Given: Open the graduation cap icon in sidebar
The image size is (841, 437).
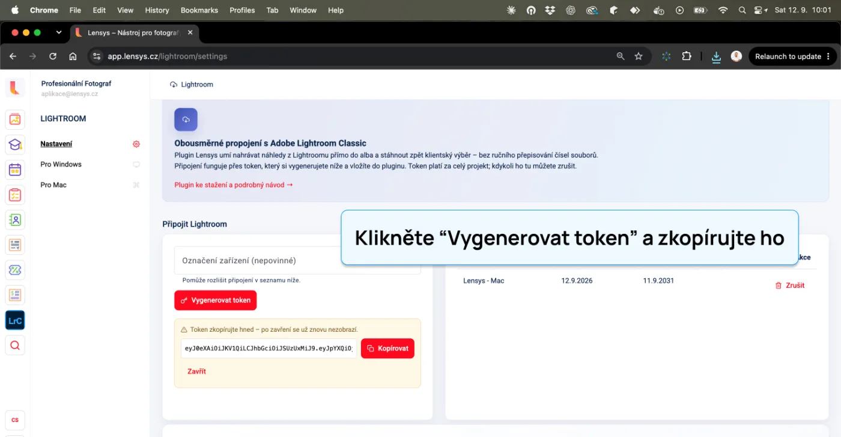Looking at the screenshot, I should (15, 144).
